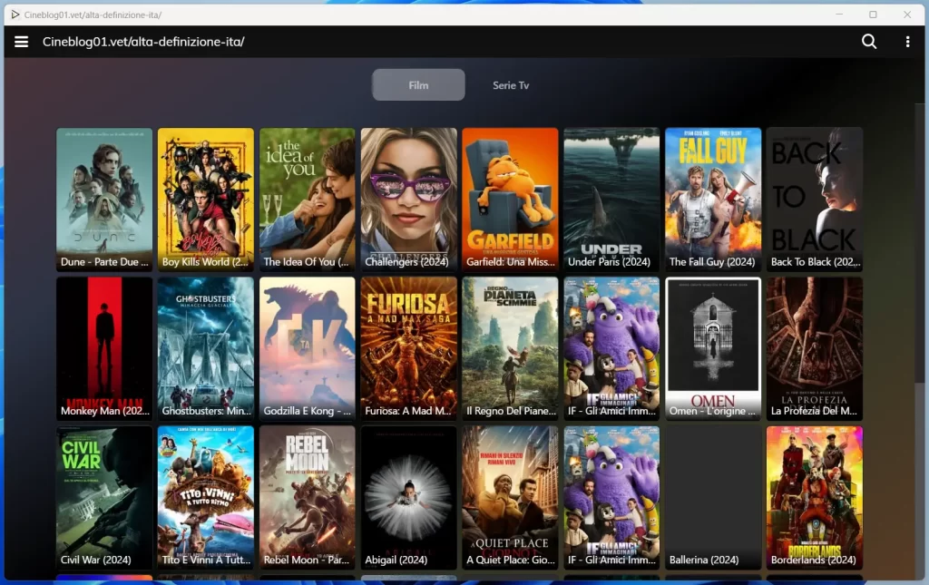This screenshot has height=585, width=929.
Task: Select the Film tab
Action: pos(418,84)
